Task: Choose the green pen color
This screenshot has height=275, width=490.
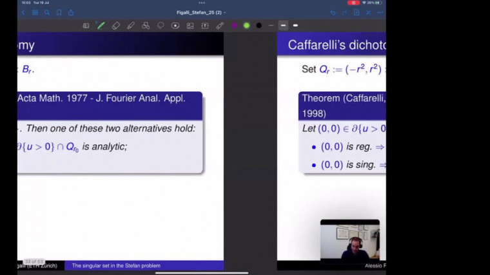Action: point(246,26)
